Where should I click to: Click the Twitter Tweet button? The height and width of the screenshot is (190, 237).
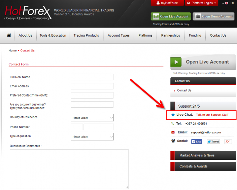coord(213,142)
